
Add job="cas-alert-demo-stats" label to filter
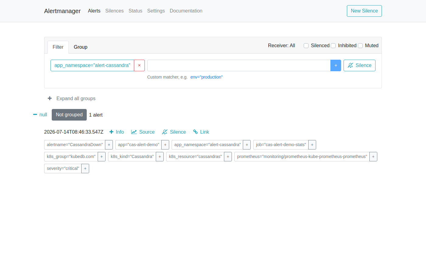click(x=312, y=145)
